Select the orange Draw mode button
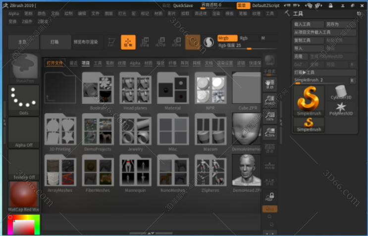The width and height of the screenshot is (368, 236). pyautogui.click(x=128, y=42)
